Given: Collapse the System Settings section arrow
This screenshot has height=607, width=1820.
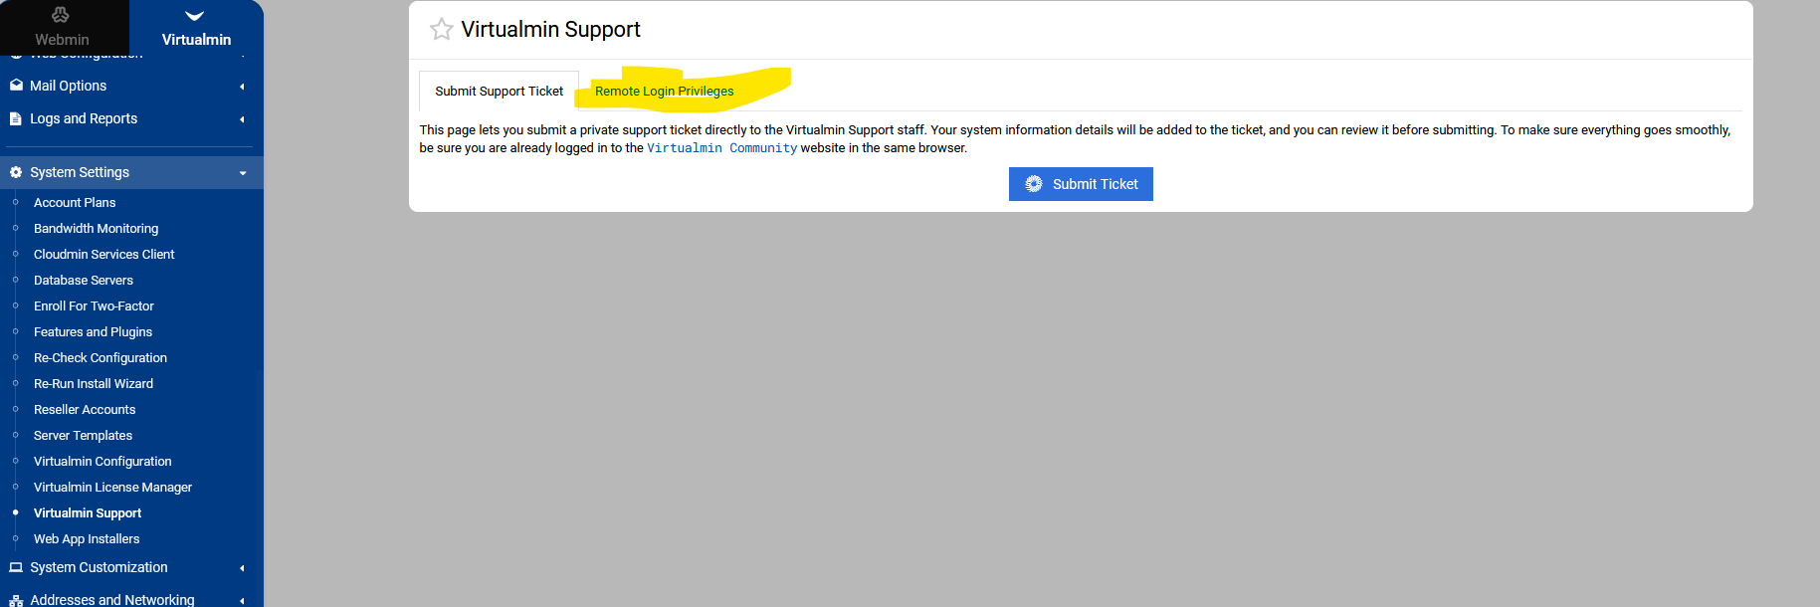Looking at the screenshot, I should [x=242, y=173].
